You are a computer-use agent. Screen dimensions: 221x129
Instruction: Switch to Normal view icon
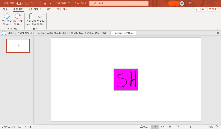[x=155, y=127]
